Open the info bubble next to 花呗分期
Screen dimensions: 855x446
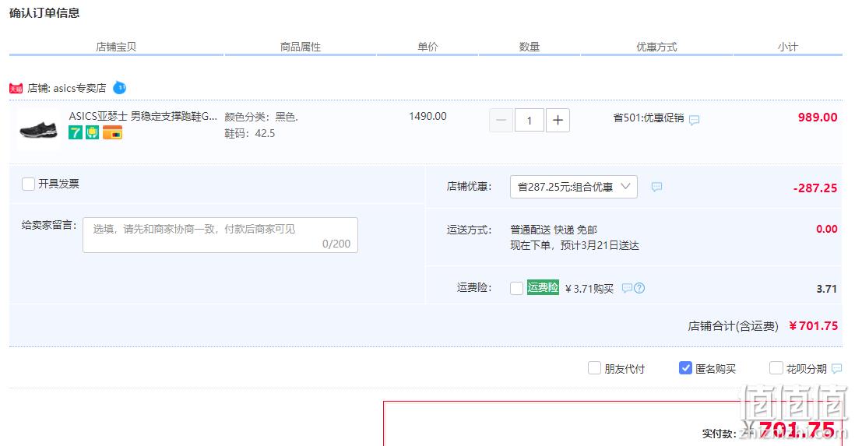[836, 369]
